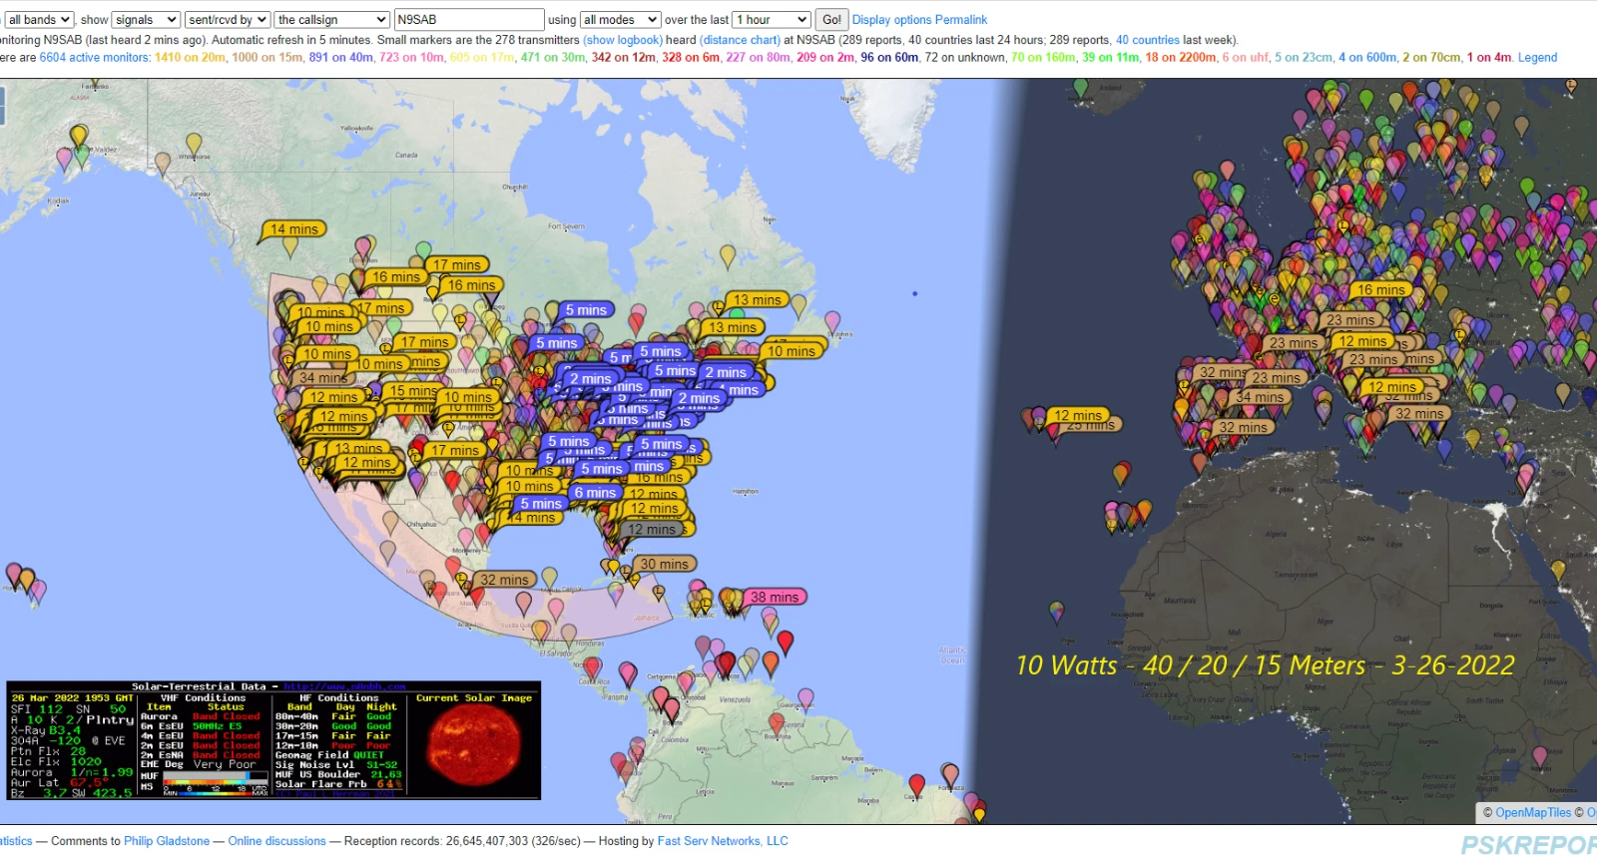Open the OpenMapTiles attribution link
The width and height of the screenshot is (1597, 858).
click(x=1533, y=813)
